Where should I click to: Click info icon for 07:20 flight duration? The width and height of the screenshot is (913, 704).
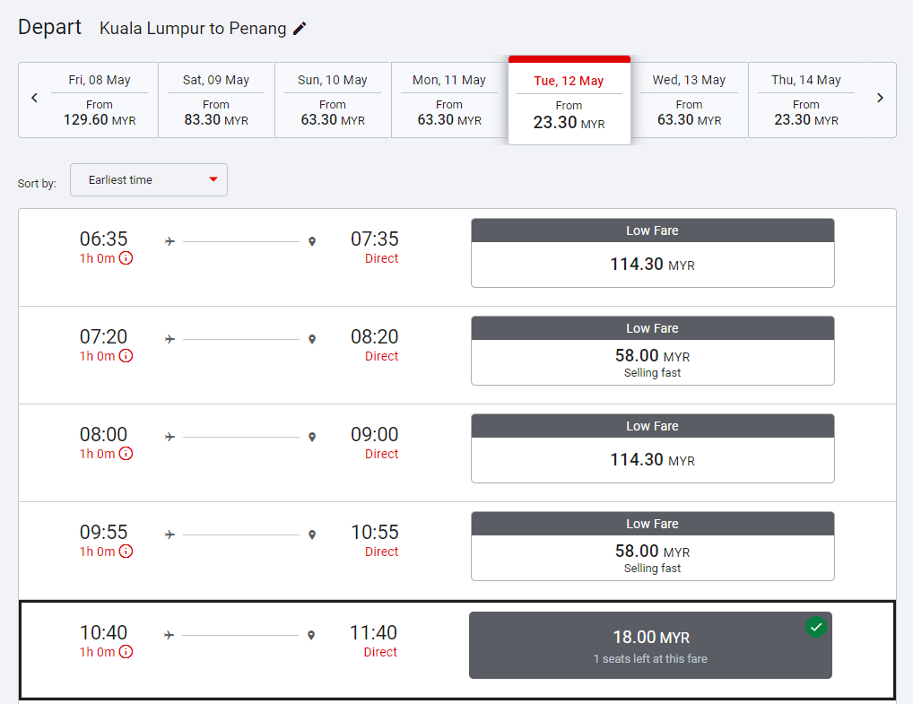click(126, 356)
